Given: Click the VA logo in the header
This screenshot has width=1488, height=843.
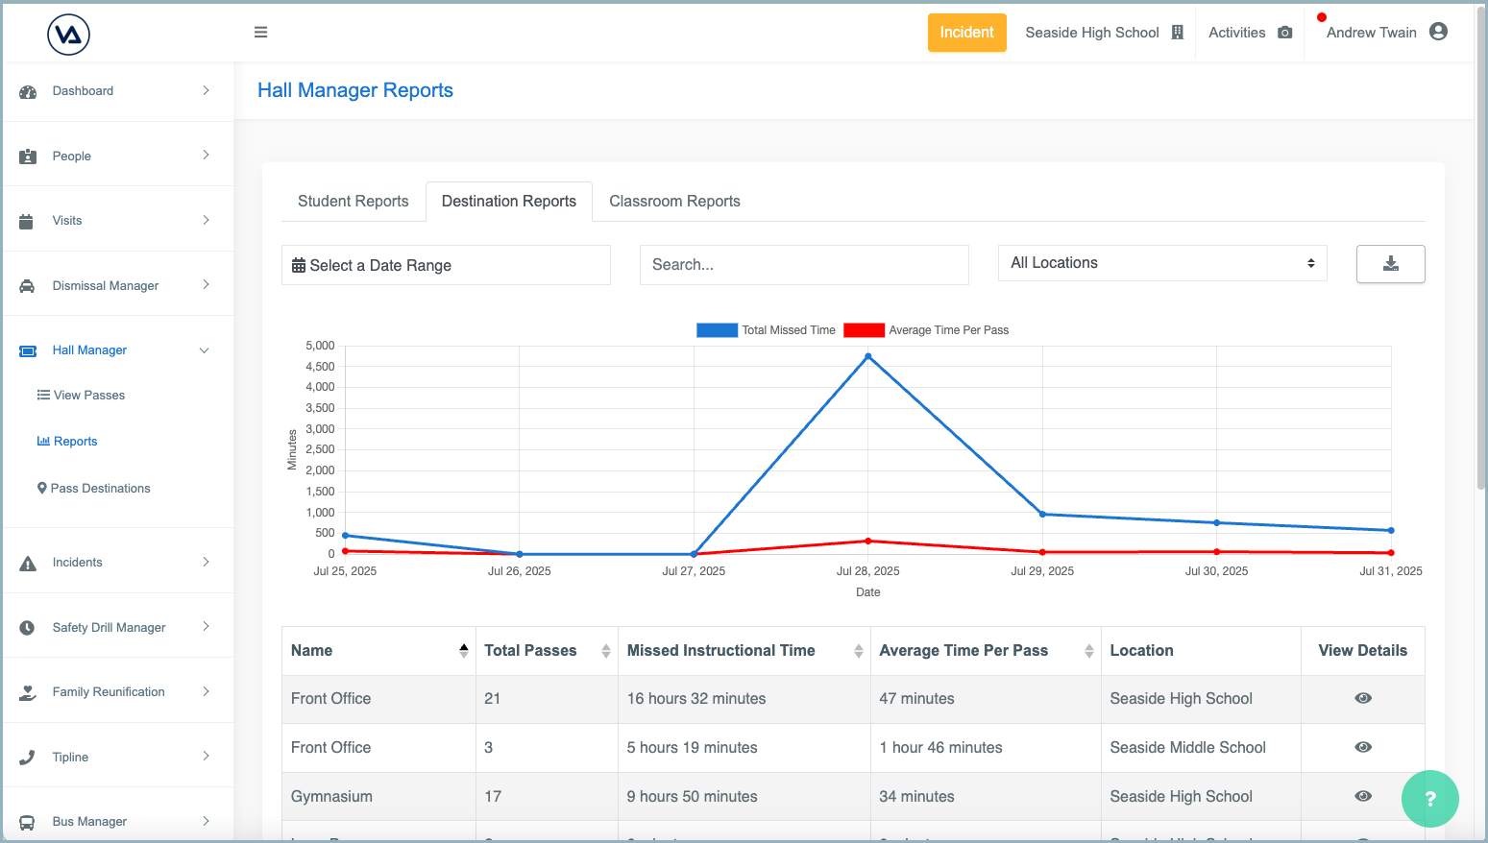Looking at the screenshot, I should (x=68, y=35).
